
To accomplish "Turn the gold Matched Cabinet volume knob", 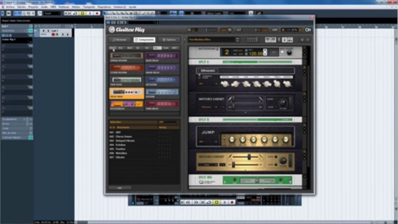I will pos(283,161).
